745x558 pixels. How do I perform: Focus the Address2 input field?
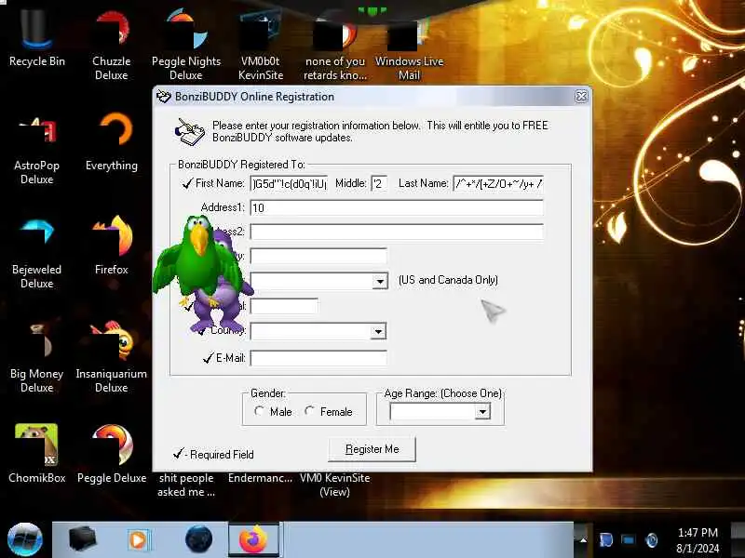click(x=397, y=232)
